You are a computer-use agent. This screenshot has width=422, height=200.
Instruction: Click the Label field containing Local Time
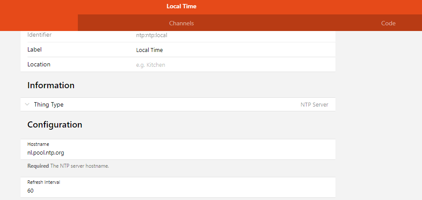point(150,50)
